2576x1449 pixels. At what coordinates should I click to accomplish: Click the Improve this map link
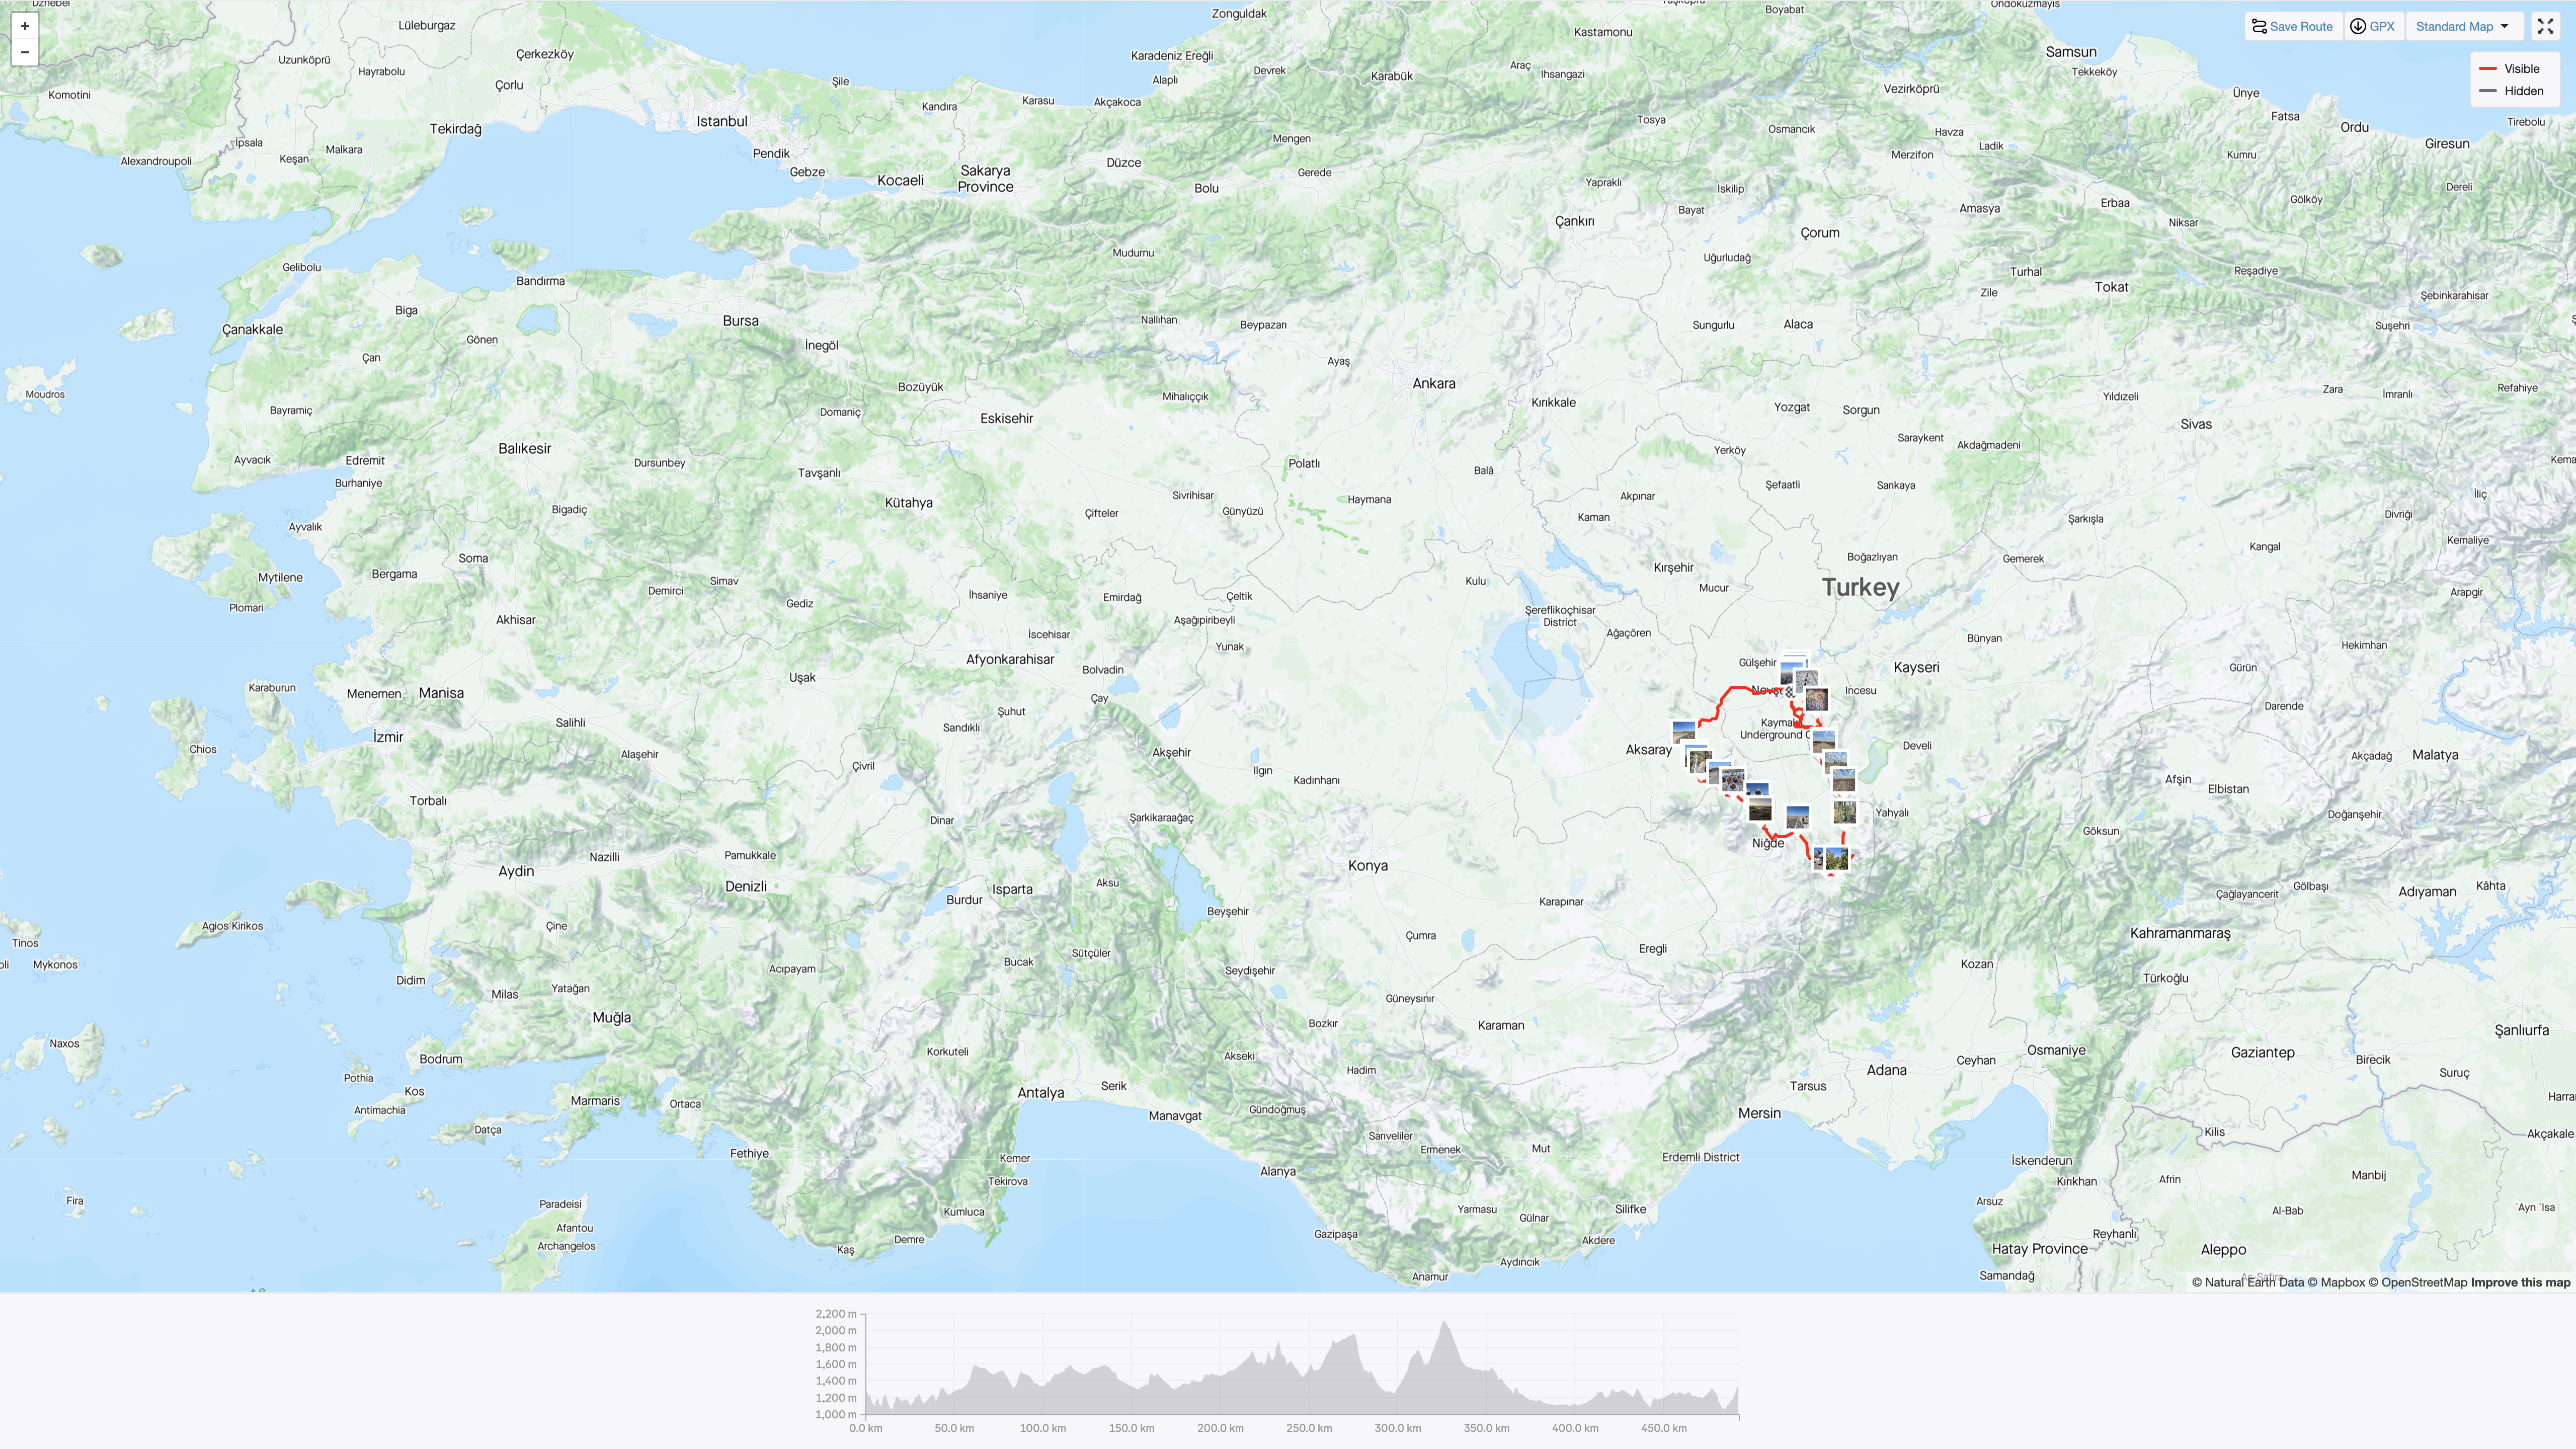click(2520, 1282)
